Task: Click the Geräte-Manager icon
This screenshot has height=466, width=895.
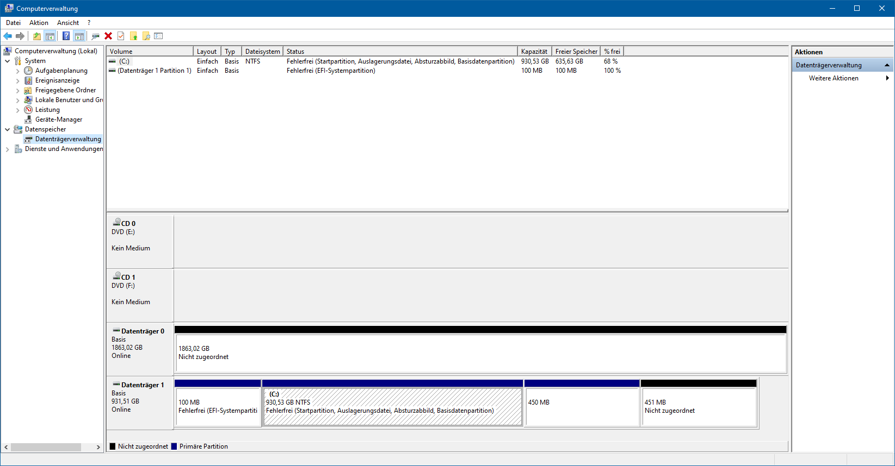Action: tap(28, 119)
